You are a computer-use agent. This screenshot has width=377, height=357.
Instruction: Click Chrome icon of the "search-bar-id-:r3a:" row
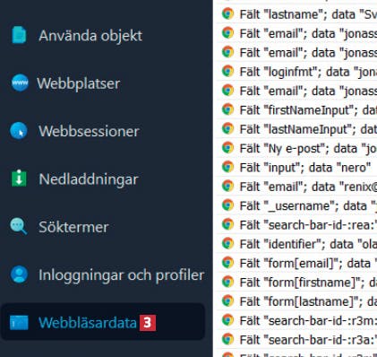(x=227, y=339)
